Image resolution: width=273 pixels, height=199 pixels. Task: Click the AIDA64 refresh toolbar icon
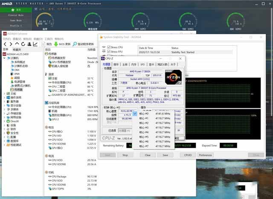(23, 44)
